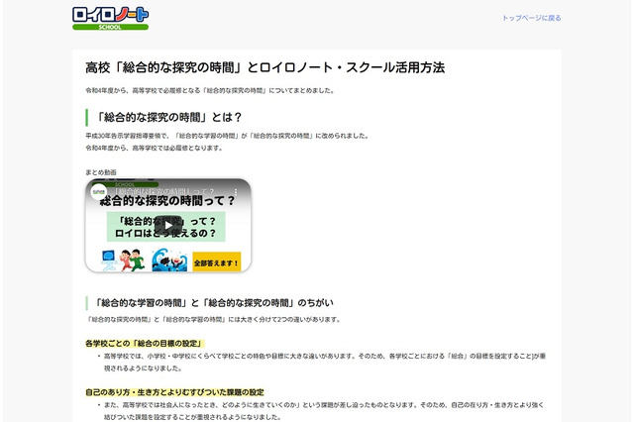Click the page title 高校「総合的な探究の時間」とロイロノート
Viewport: 634px width, 422px height.
(x=264, y=67)
